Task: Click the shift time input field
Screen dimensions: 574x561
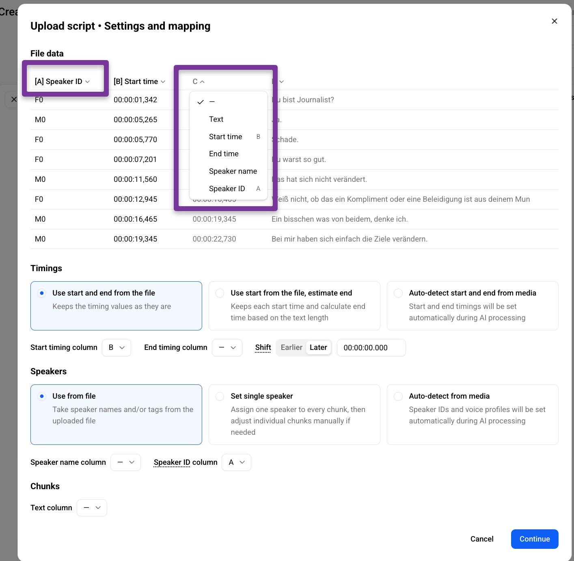Action: [371, 347]
